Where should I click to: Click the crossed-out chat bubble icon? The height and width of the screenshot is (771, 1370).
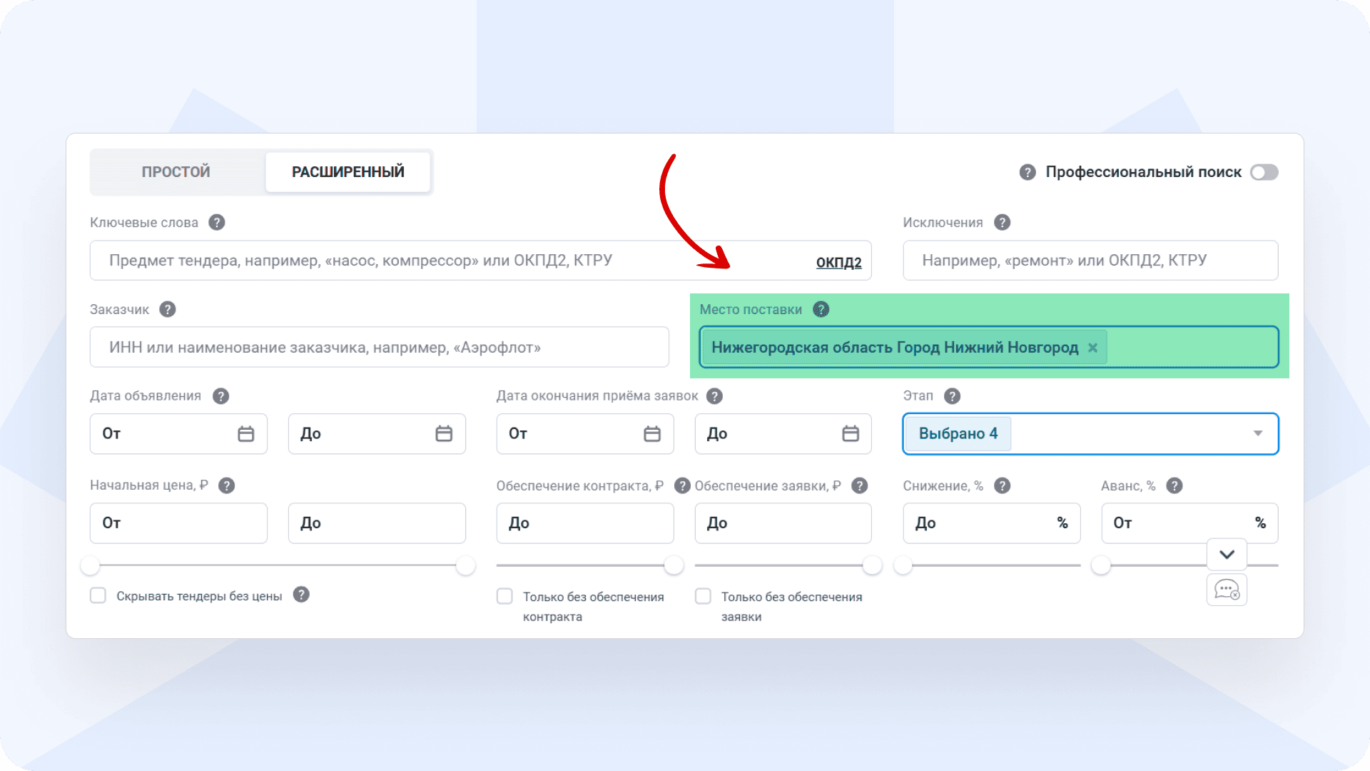(x=1227, y=590)
